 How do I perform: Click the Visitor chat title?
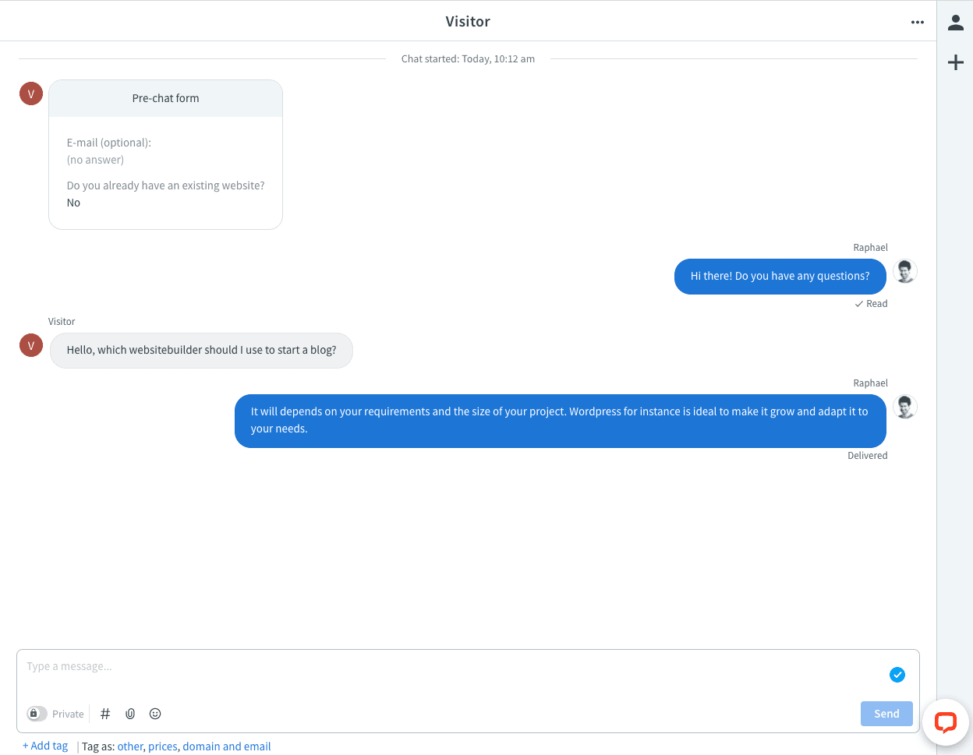(468, 22)
